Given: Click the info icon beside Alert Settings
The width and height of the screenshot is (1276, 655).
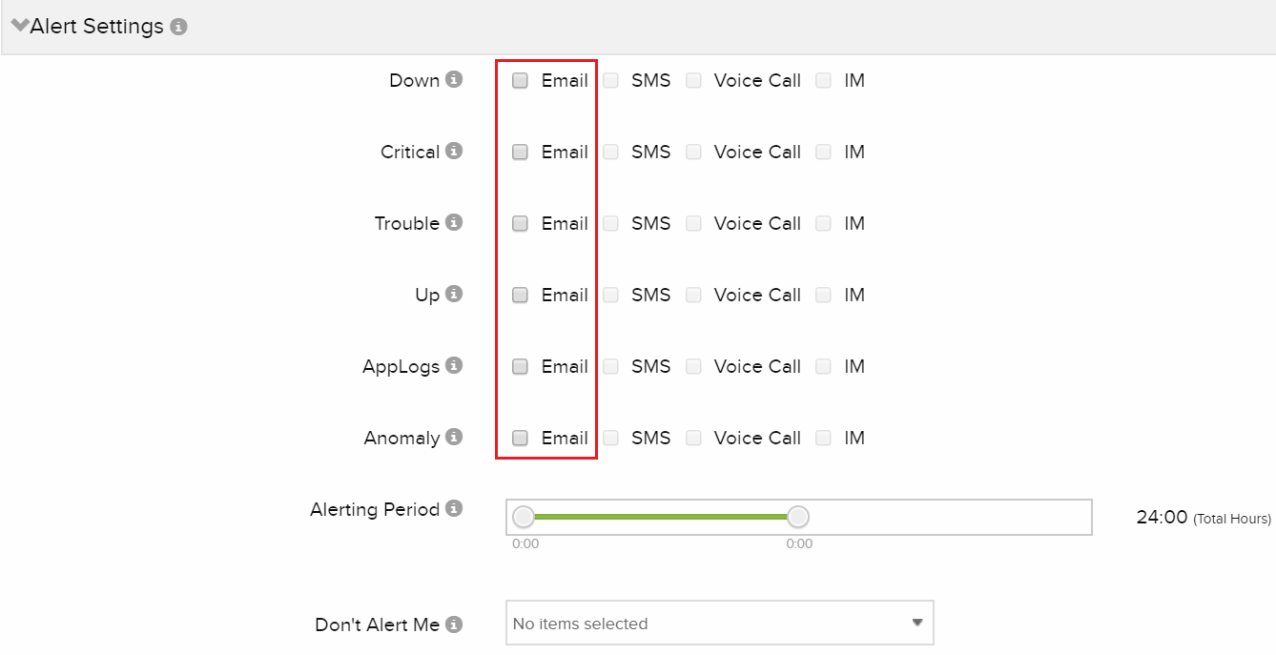Looking at the screenshot, I should click(178, 27).
